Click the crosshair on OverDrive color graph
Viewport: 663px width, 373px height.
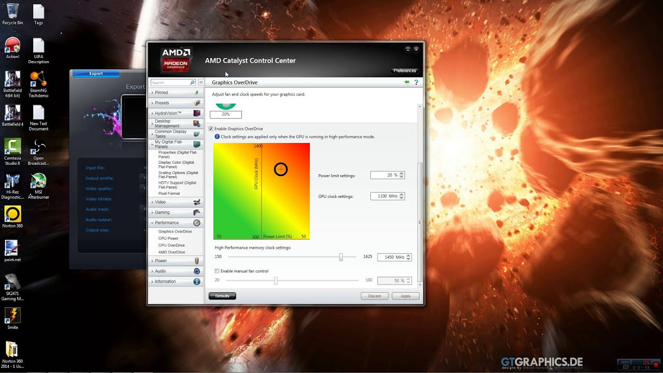click(281, 169)
